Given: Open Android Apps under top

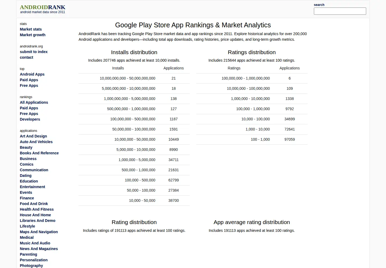Looking at the screenshot, I should [32, 74].
